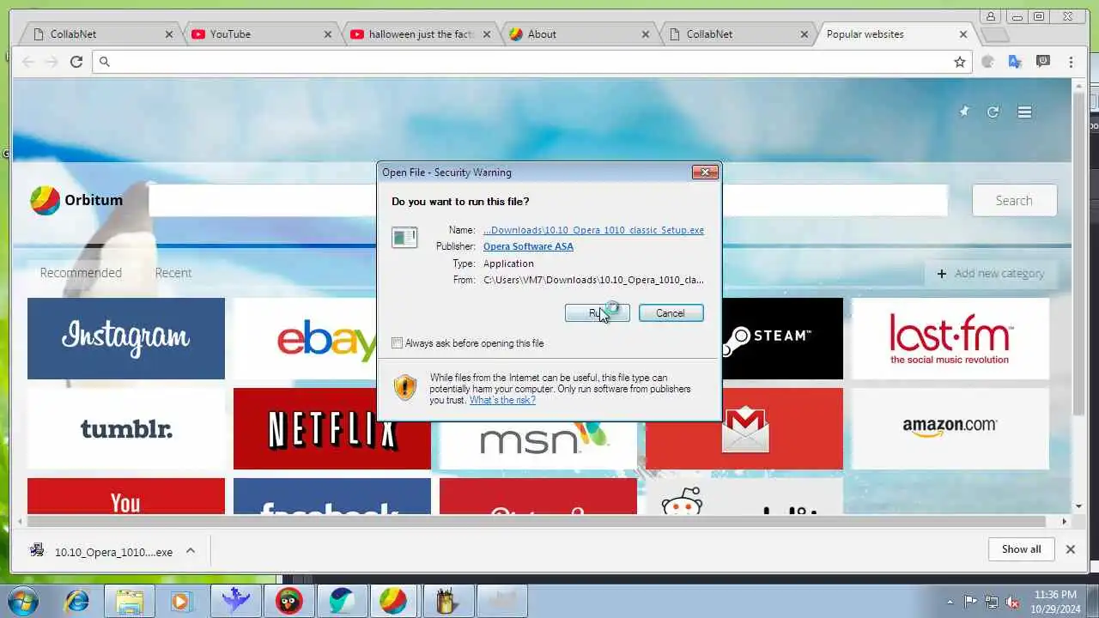
Task: Click the horizontal scrollbar right arrow
Action: tap(1065, 522)
